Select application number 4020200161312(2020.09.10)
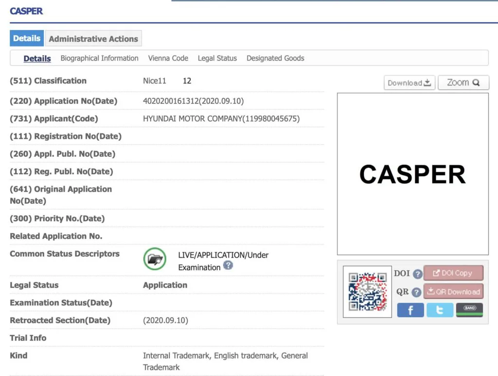Screen dimensions: 498x376 [194, 101]
